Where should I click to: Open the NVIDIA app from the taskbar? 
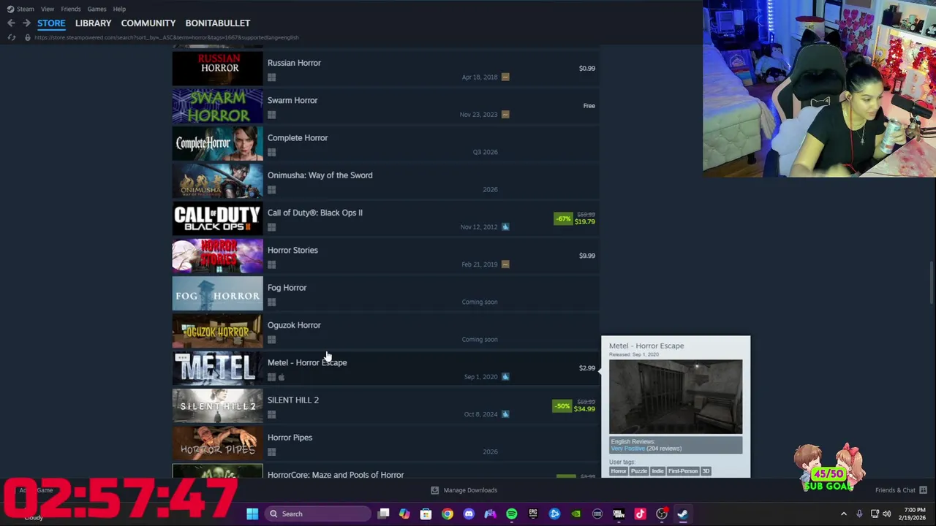click(x=576, y=514)
